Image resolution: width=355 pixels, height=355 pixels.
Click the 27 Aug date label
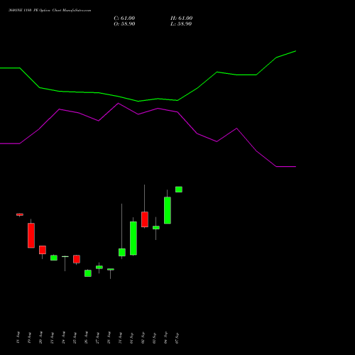pyautogui.click(x=97, y=337)
